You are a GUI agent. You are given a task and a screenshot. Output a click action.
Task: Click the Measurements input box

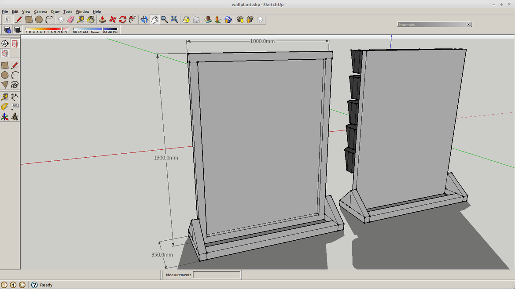[217, 275]
